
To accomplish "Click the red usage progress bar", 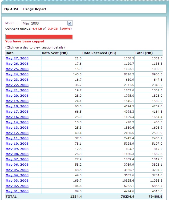I will click(x=39, y=37).
